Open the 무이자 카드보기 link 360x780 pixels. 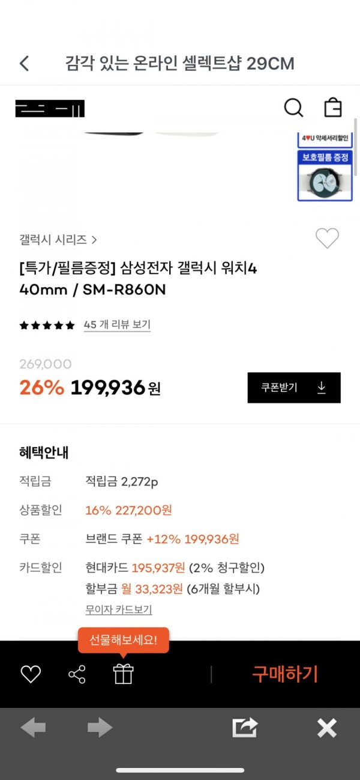point(119,609)
